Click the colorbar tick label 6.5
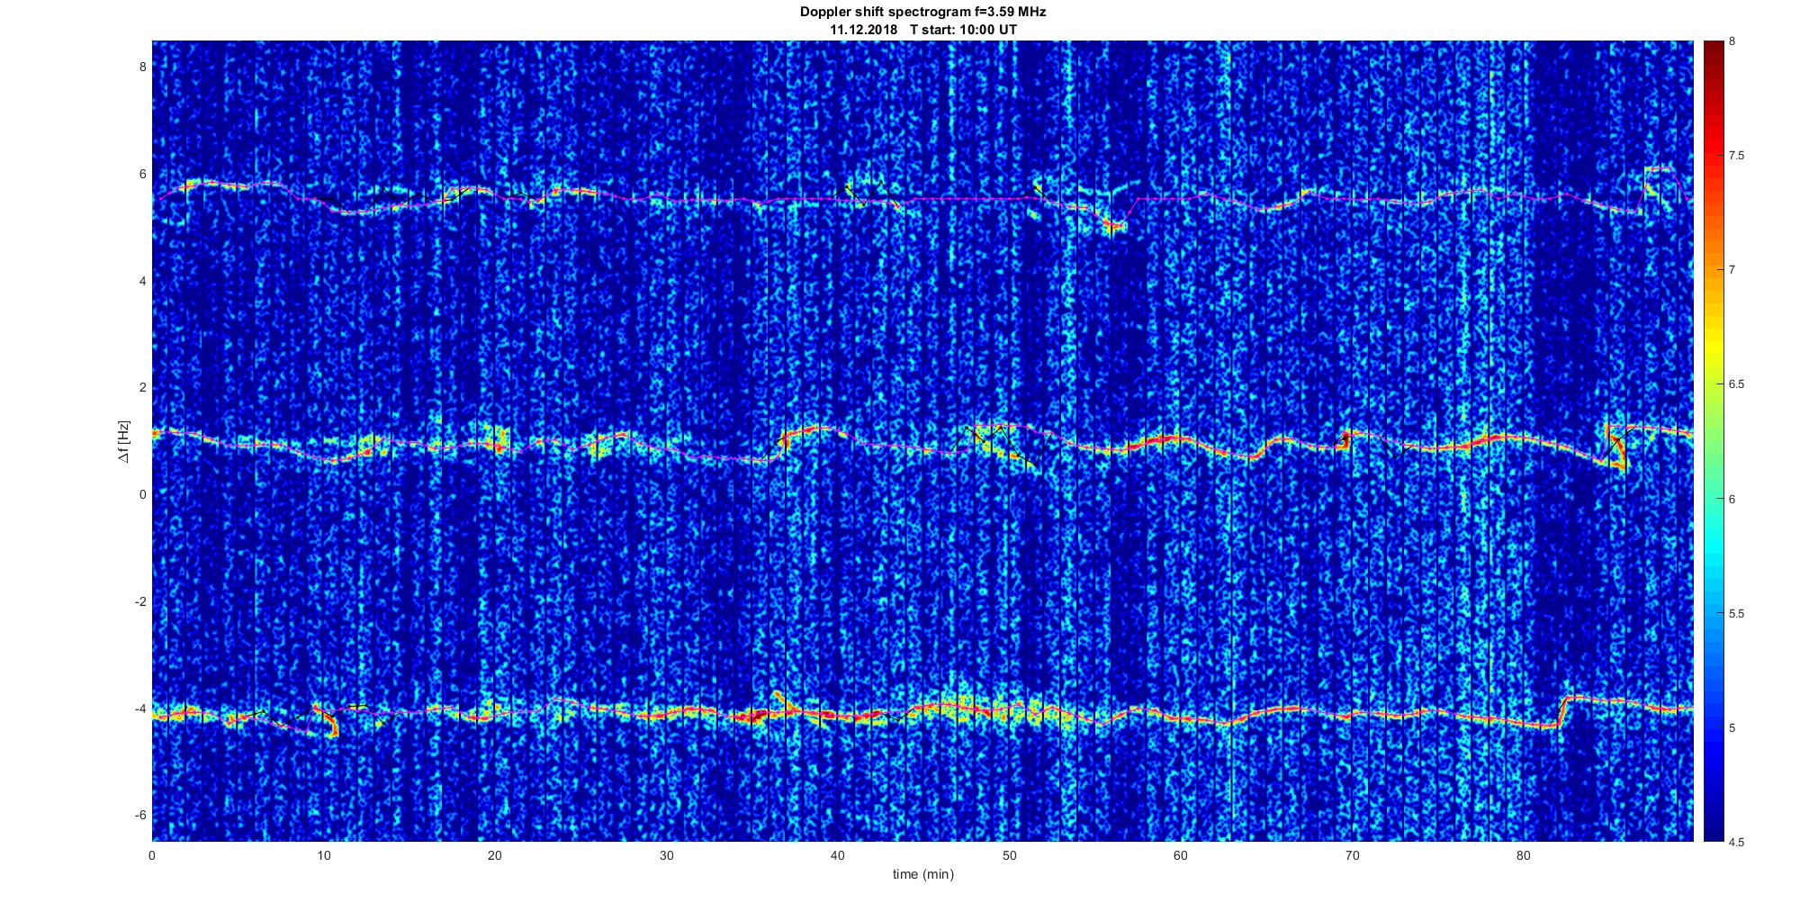The height and width of the screenshot is (903, 1800). 1738,384
